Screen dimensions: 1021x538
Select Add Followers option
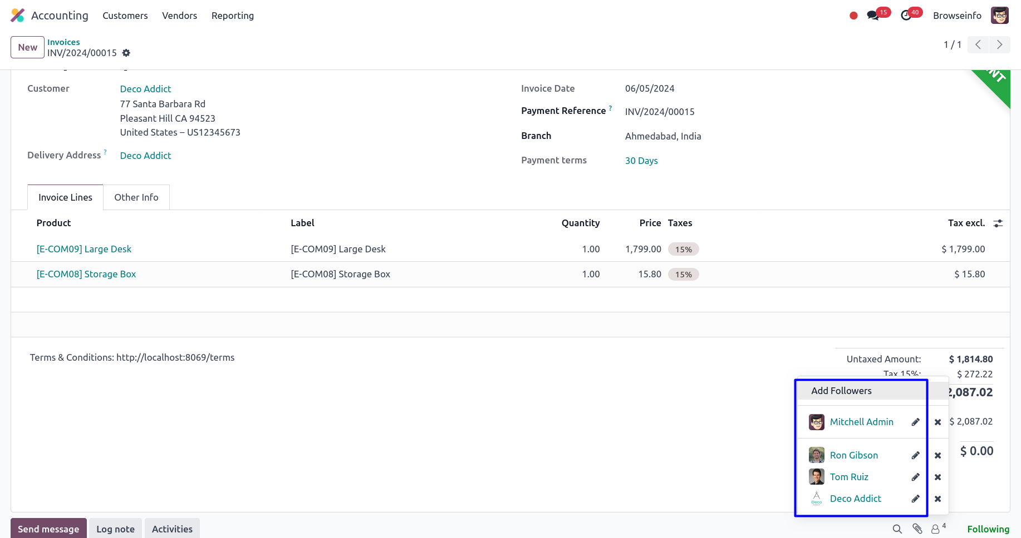pyautogui.click(x=841, y=391)
